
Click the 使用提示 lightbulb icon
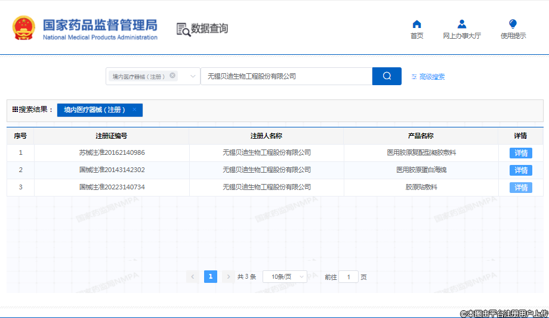coord(513,24)
